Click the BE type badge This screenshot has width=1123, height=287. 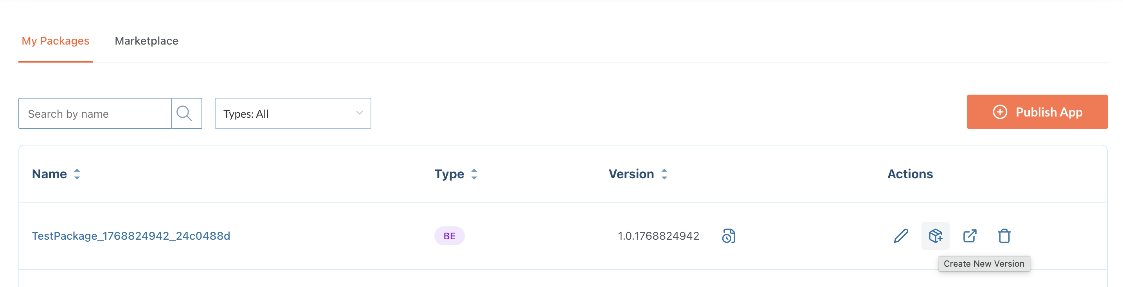449,236
